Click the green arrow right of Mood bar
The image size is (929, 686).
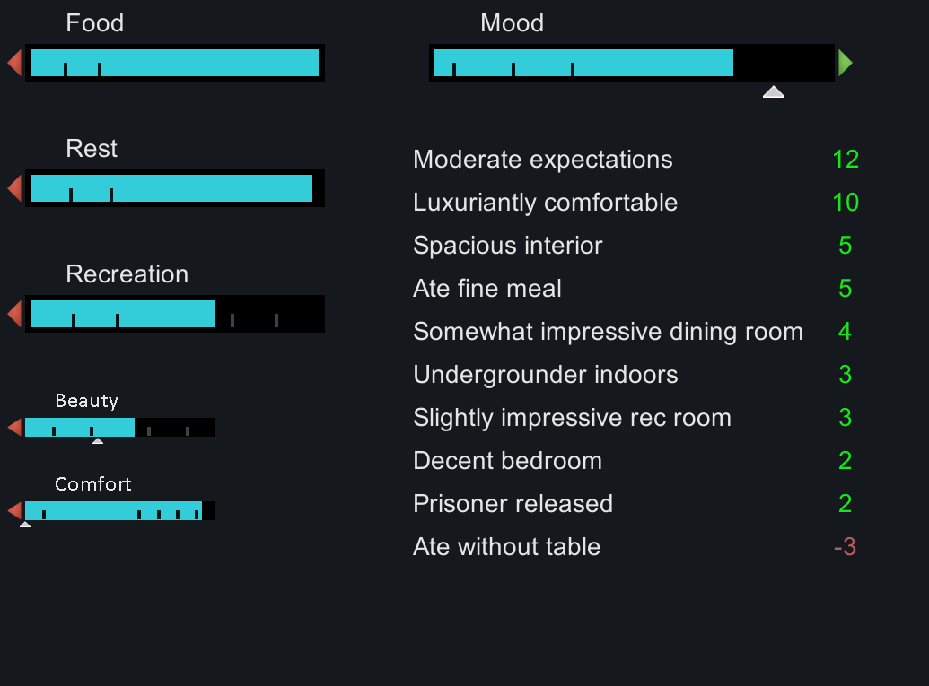(845, 63)
